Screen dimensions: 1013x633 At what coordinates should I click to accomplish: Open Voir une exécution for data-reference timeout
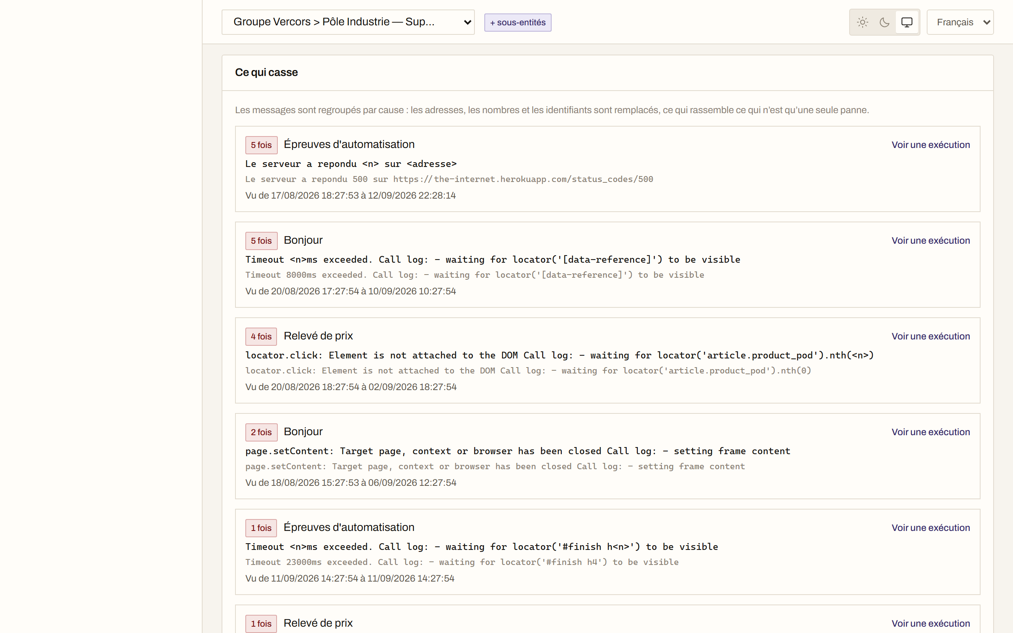[931, 241]
